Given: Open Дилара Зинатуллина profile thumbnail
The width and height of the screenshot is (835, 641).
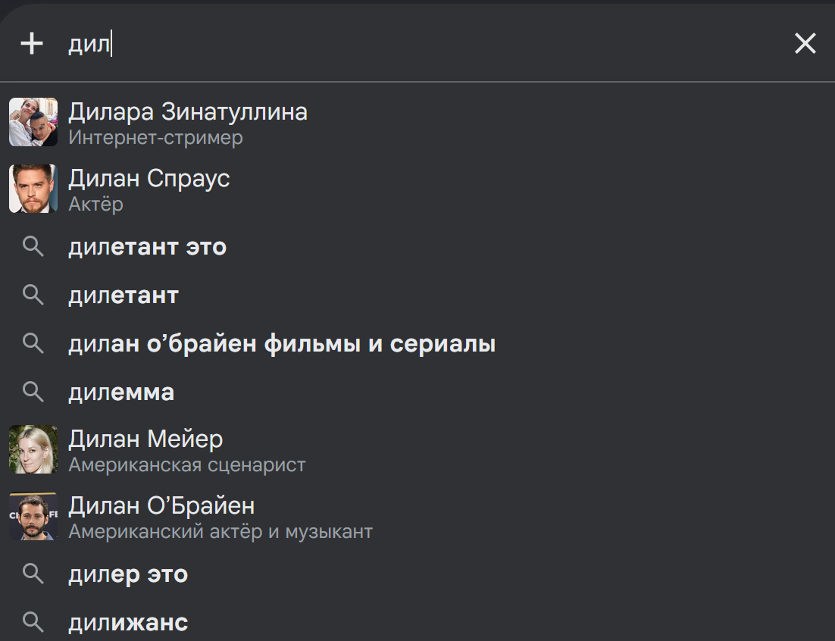Looking at the screenshot, I should pos(33,122).
